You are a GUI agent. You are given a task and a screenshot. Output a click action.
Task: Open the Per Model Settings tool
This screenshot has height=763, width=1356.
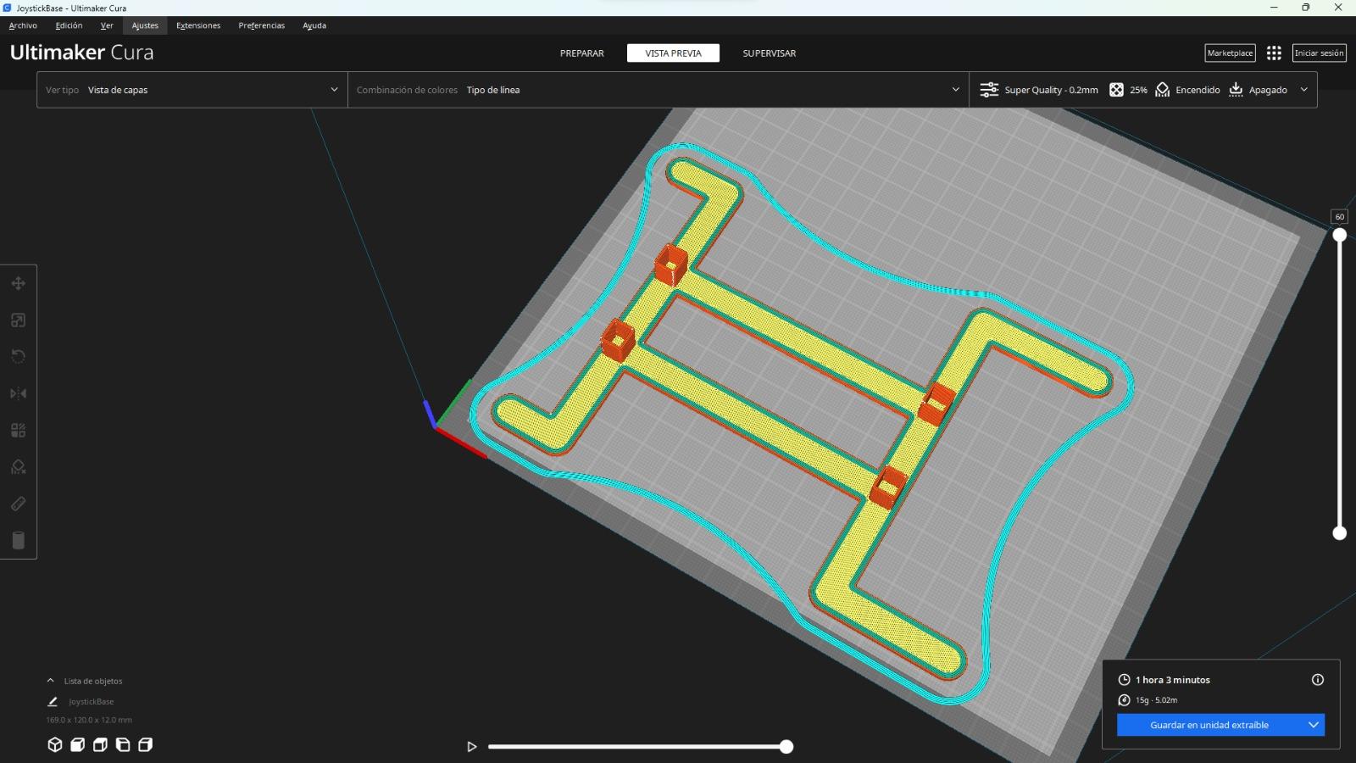click(18, 430)
